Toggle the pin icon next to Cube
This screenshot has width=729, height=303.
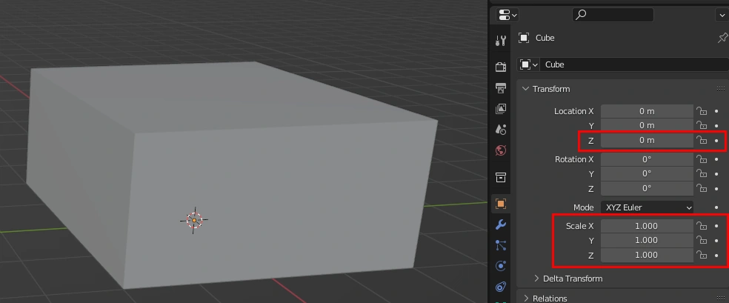click(x=722, y=38)
